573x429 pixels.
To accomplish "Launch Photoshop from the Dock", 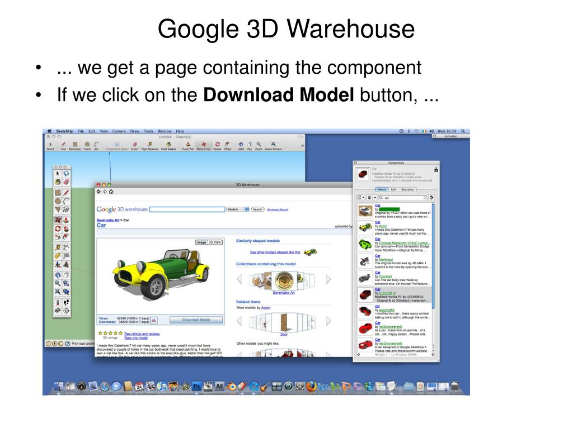I will click(196, 387).
